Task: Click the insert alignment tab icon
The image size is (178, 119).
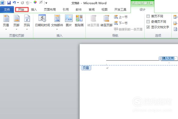Action: coord(175,29)
